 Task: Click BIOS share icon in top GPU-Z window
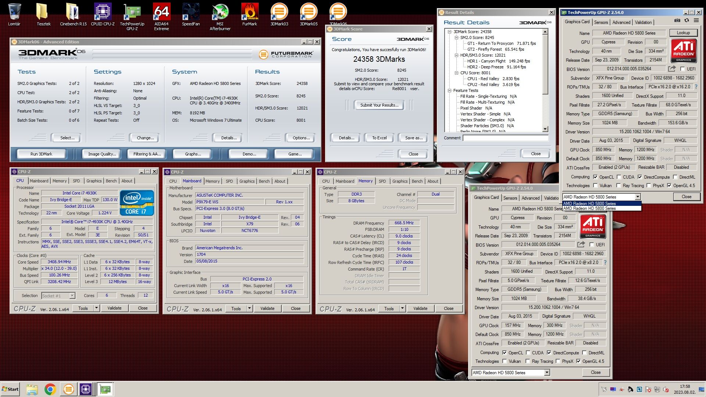point(672,69)
